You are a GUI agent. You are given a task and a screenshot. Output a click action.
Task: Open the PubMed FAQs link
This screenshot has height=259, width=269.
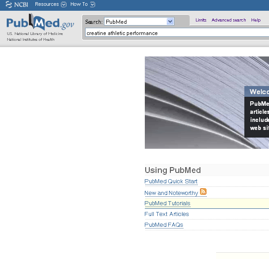pyautogui.click(x=164, y=225)
